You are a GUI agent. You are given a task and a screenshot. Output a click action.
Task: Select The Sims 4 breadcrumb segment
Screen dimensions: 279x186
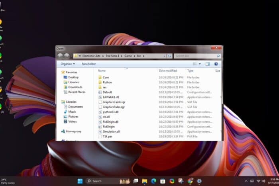pos(112,56)
